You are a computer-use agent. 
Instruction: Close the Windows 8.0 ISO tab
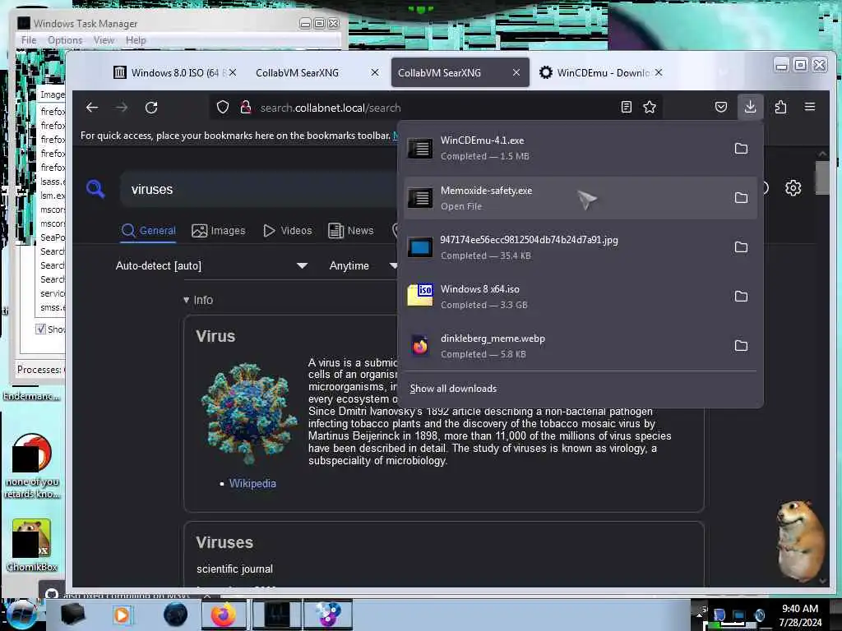click(233, 72)
